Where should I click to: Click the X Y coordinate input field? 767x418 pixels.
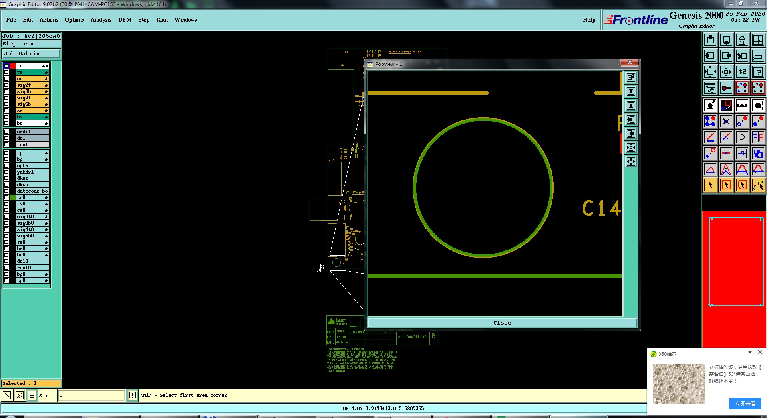click(x=92, y=395)
